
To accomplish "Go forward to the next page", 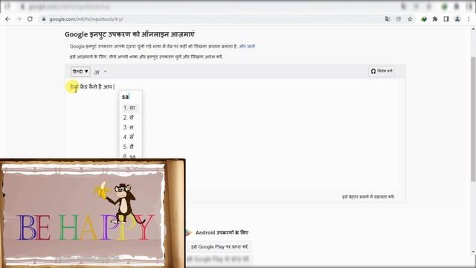I will point(19,19).
